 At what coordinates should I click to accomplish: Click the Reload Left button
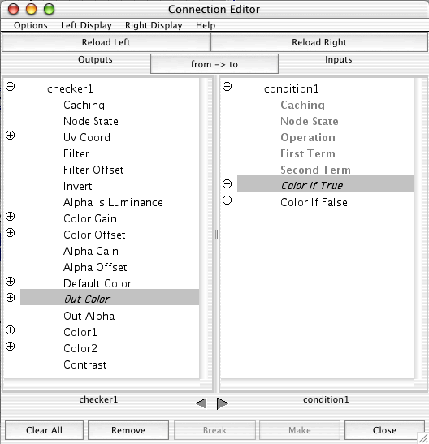coord(106,42)
